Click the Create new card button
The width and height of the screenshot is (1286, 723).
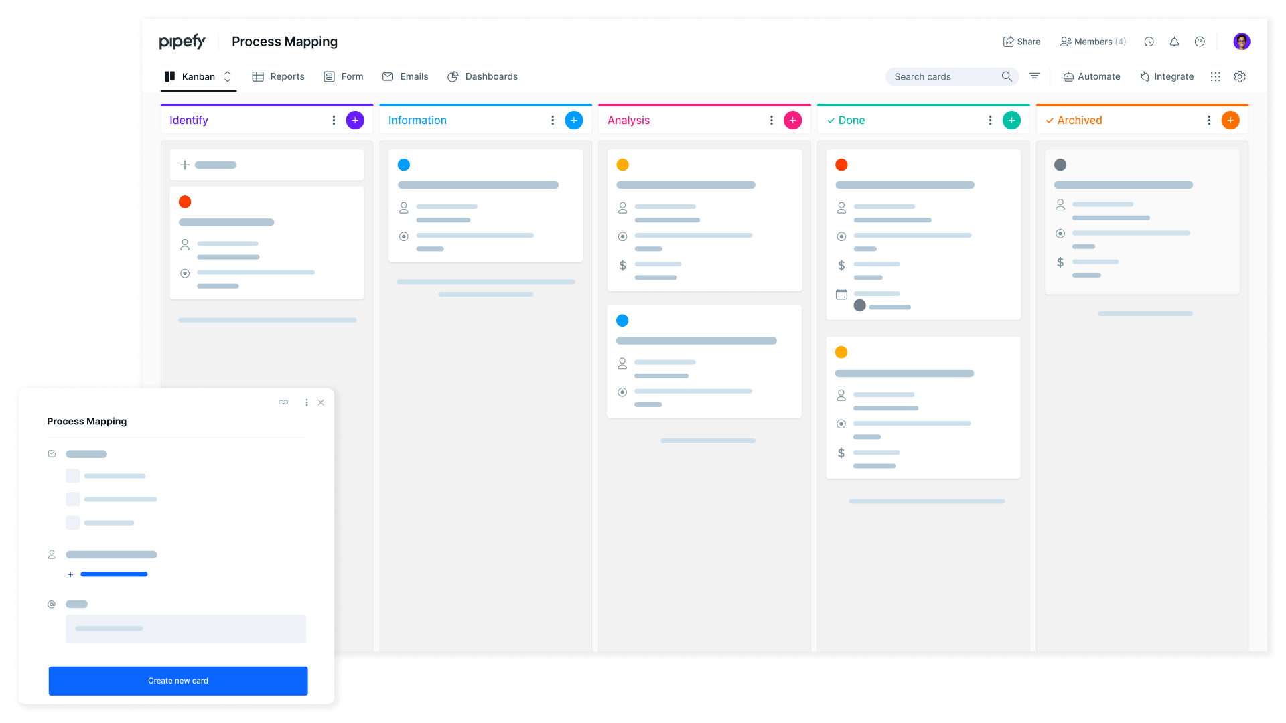click(177, 681)
